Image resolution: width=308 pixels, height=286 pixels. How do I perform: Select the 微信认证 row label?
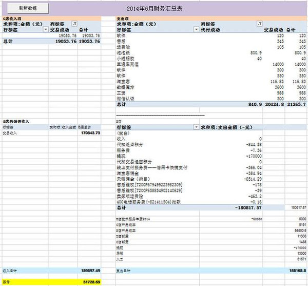125,99
